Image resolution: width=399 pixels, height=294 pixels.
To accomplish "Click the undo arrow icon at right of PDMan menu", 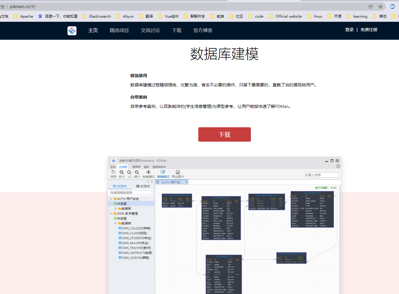I will pos(338,166).
